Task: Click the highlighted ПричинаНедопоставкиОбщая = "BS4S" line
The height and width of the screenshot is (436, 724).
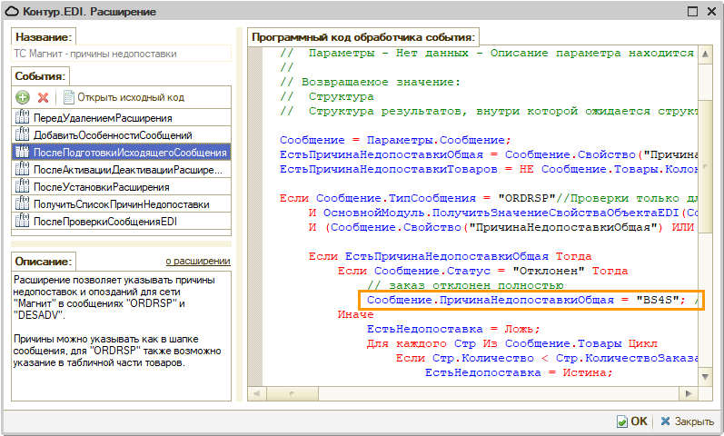Action: 531,301
